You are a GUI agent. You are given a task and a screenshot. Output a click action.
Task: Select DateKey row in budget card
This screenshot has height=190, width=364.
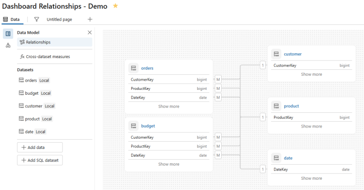point(169,155)
